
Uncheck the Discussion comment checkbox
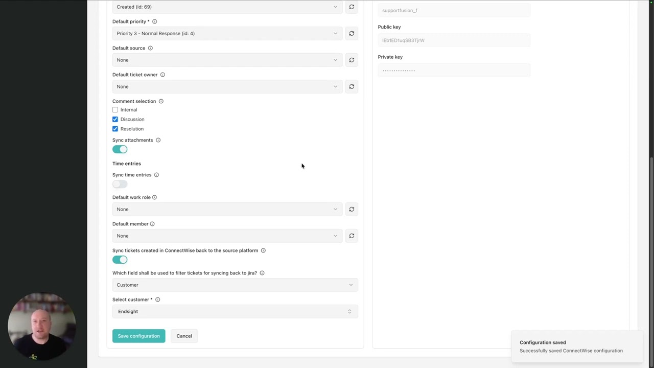point(115,119)
